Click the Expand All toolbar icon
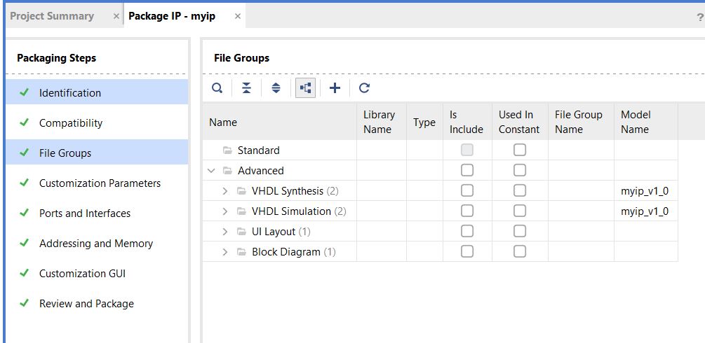The height and width of the screenshot is (343, 705). click(276, 88)
